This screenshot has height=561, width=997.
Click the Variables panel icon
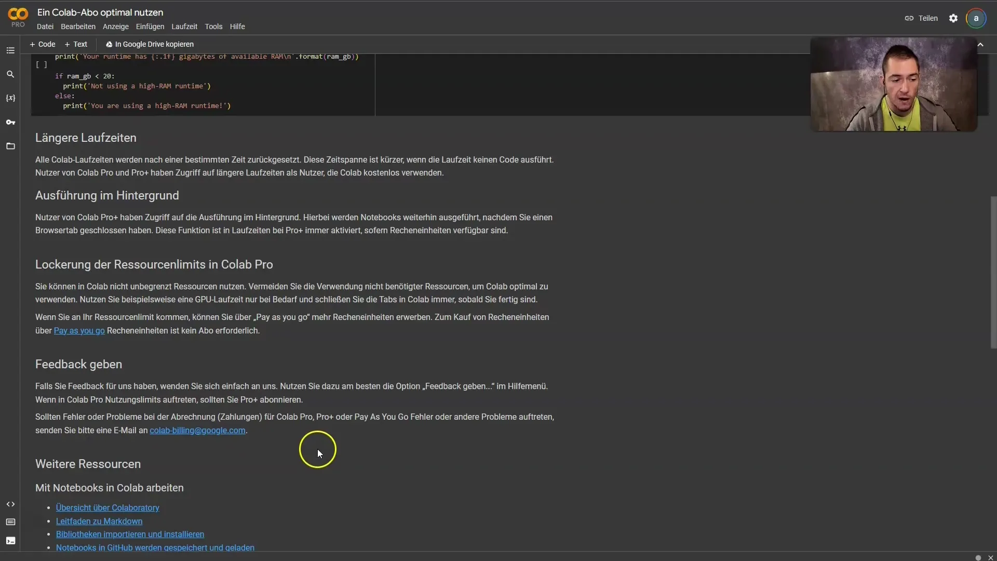pos(11,98)
